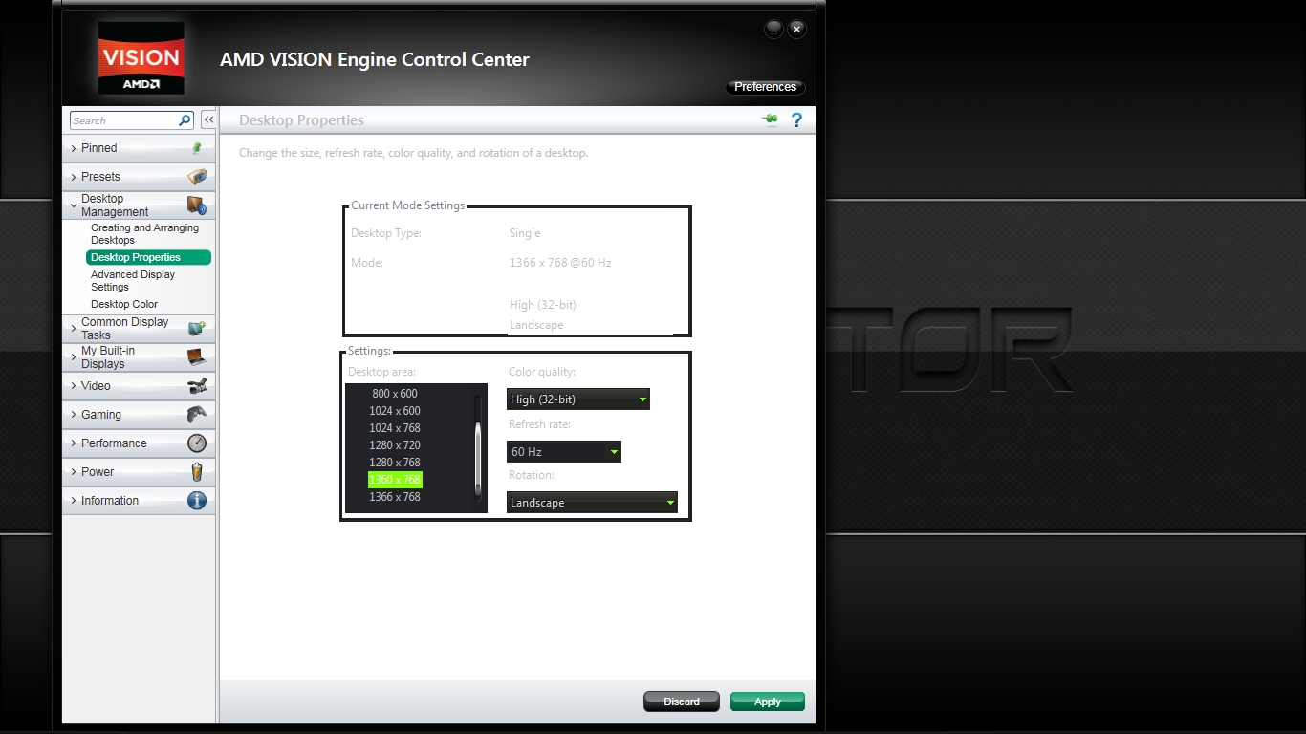Click the Presets toolbox icon
Image resolution: width=1306 pixels, height=734 pixels.
(x=198, y=177)
